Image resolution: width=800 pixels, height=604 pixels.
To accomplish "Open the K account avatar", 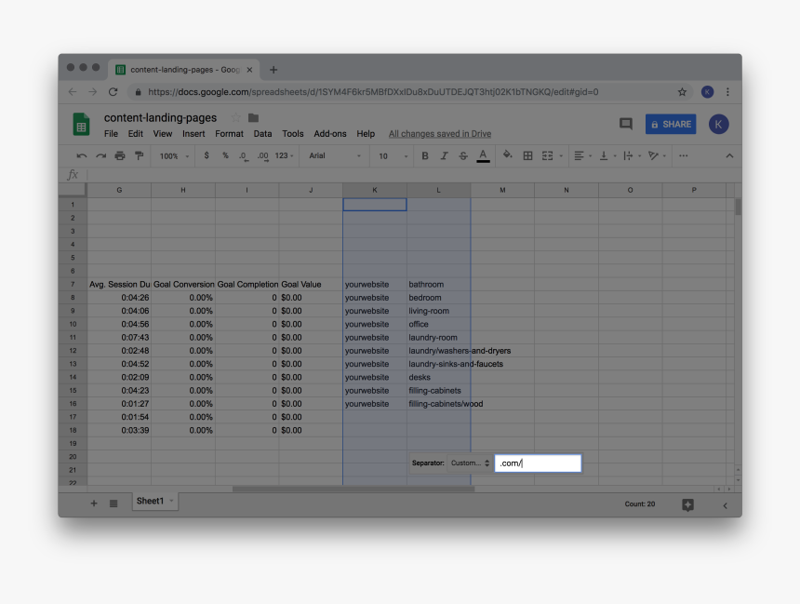I will (718, 124).
